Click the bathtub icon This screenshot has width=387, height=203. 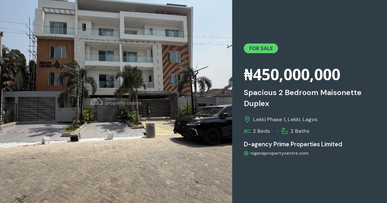pyautogui.click(x=285, y=131)
